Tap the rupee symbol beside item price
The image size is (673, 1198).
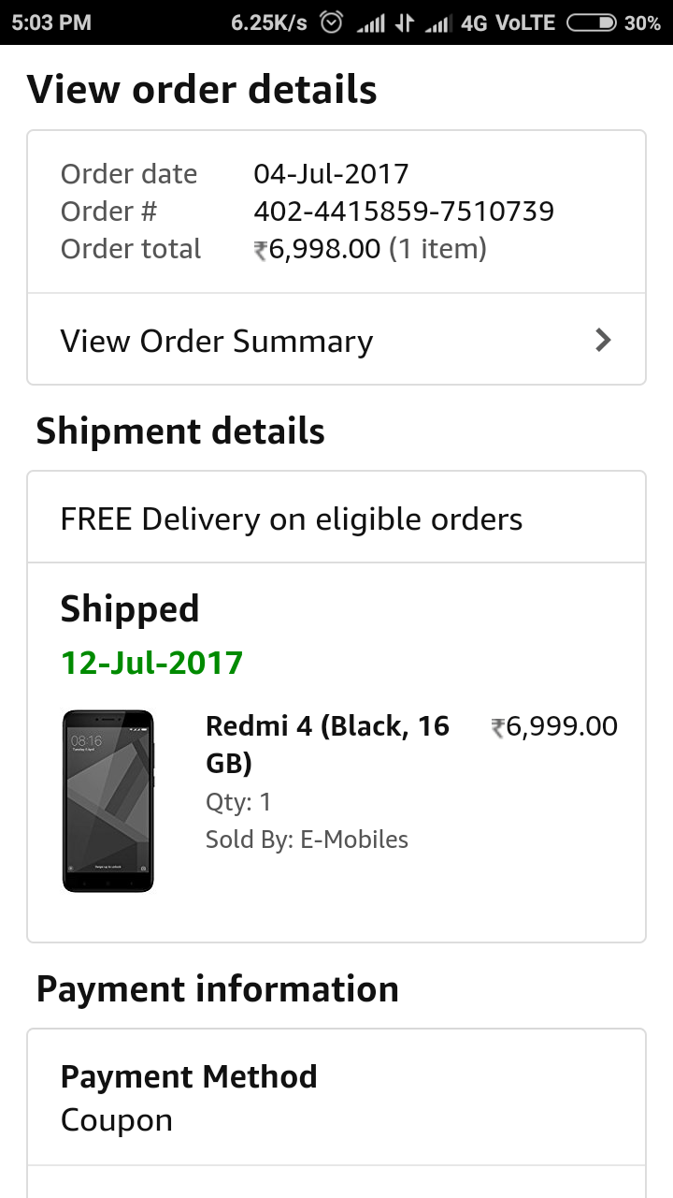(x=498, y=727)
